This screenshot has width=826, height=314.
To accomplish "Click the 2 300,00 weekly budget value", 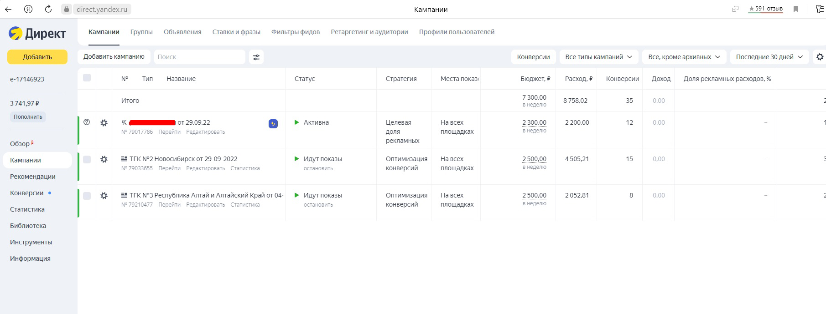I will [x=534, y=122].
